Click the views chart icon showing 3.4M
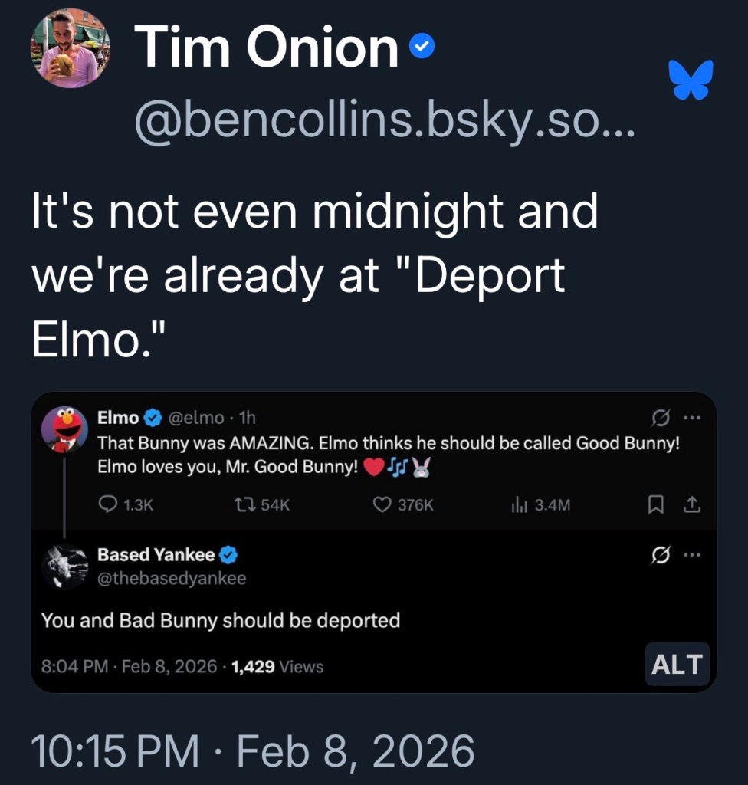This screenshot has height=785, width=748. click(x=519, y=504)
